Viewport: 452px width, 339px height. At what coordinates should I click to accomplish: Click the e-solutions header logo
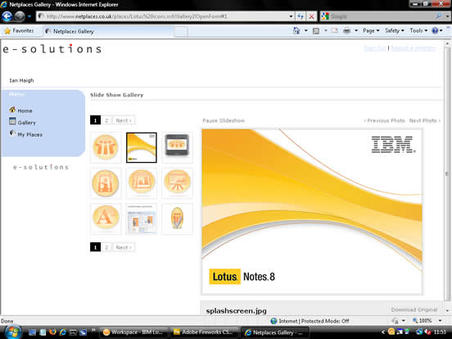click(x=52, y=48)
